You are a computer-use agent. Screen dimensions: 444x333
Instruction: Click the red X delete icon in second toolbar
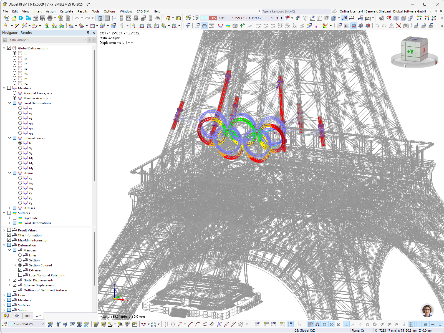tap(399, 26)
